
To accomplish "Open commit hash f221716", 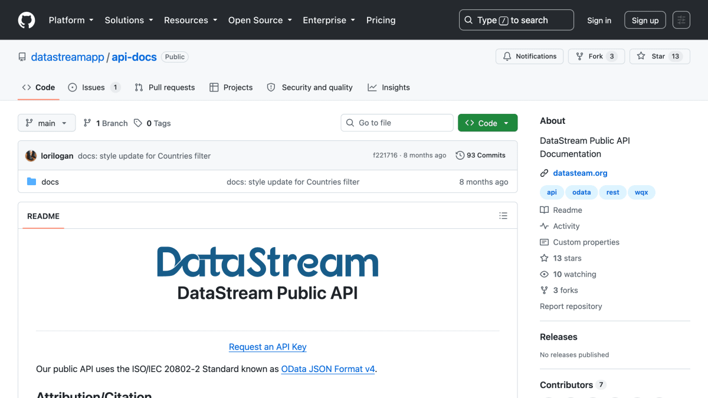I will click(x=385, y=156).
